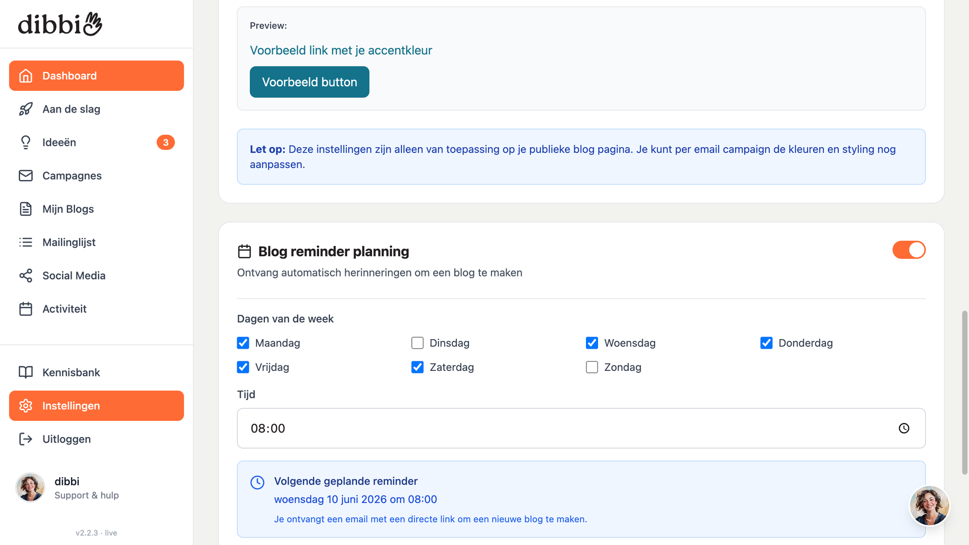Click the Ideeën notification badge 3
The width and height of the screenshot is (969, 545).
click(x=166, y=142)
